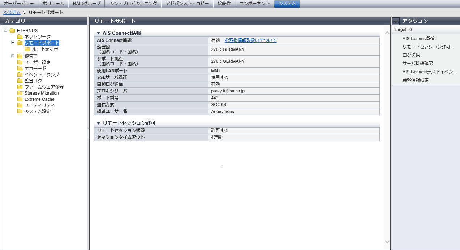Expand the 鍵管理 tree node
The width and height of the screenshot is (460, 250).
click(13, 56)
